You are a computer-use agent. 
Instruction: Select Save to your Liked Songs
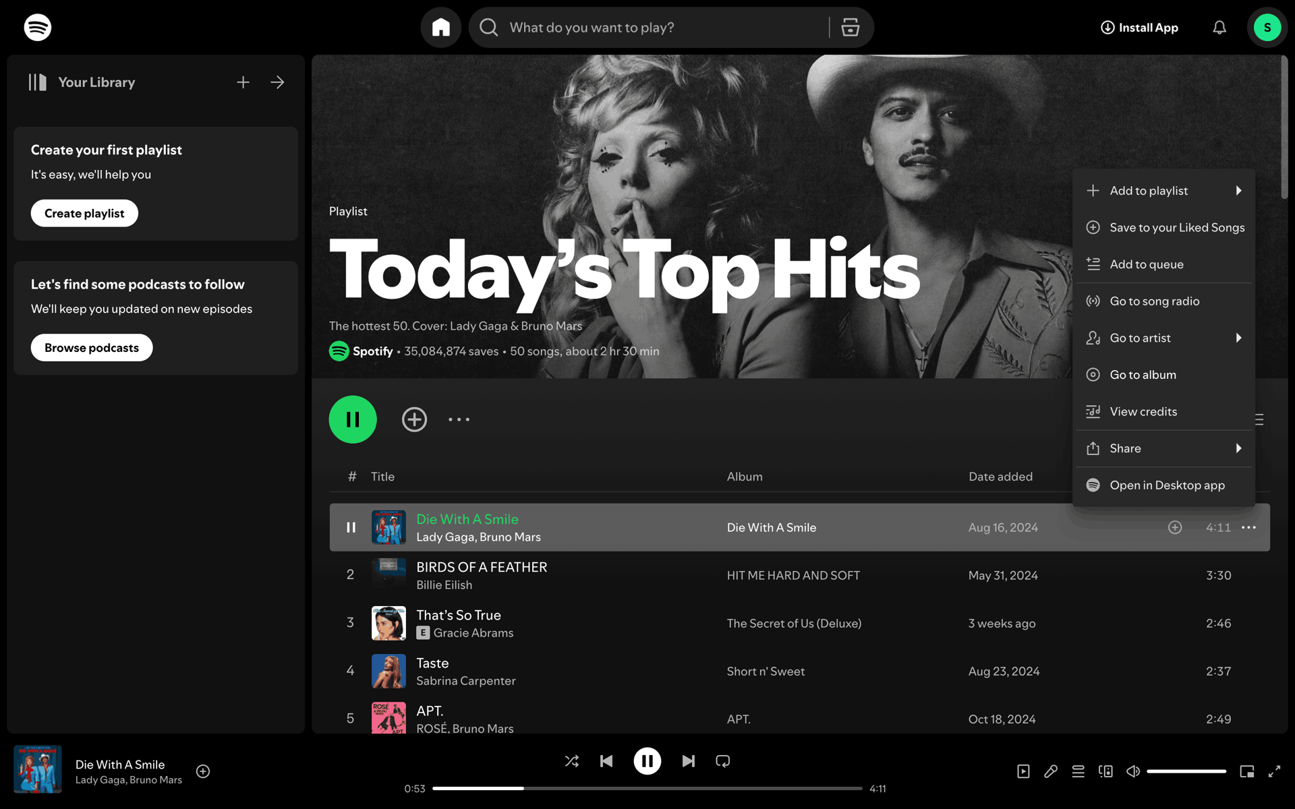tap(1164, 228)
